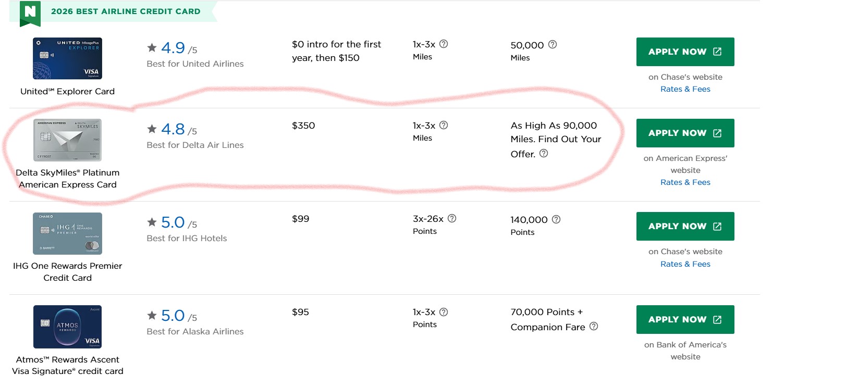Image resolution: width=846 pixels, height=387 pixels.
Task: Open help icon beside 3x-26x Points
Action: (x=452, y=218)
